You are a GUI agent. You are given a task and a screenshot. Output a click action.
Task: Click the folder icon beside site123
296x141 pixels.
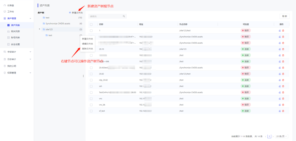point(44,29)
